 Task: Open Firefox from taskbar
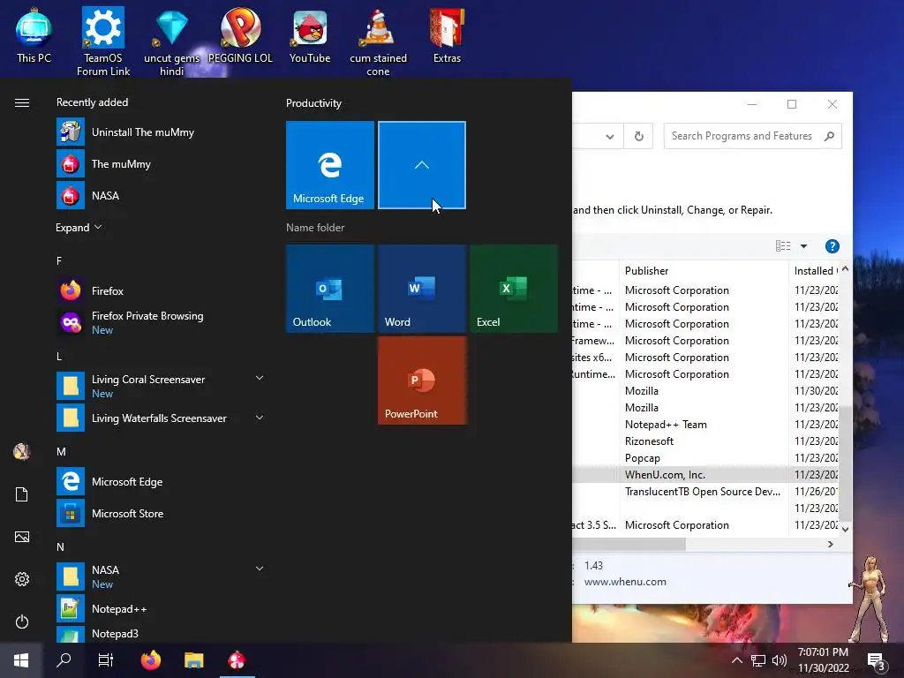151,660
